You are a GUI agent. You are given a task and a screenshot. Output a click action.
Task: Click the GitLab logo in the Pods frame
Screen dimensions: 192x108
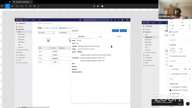pyautogui.click(x=19, y=20)
